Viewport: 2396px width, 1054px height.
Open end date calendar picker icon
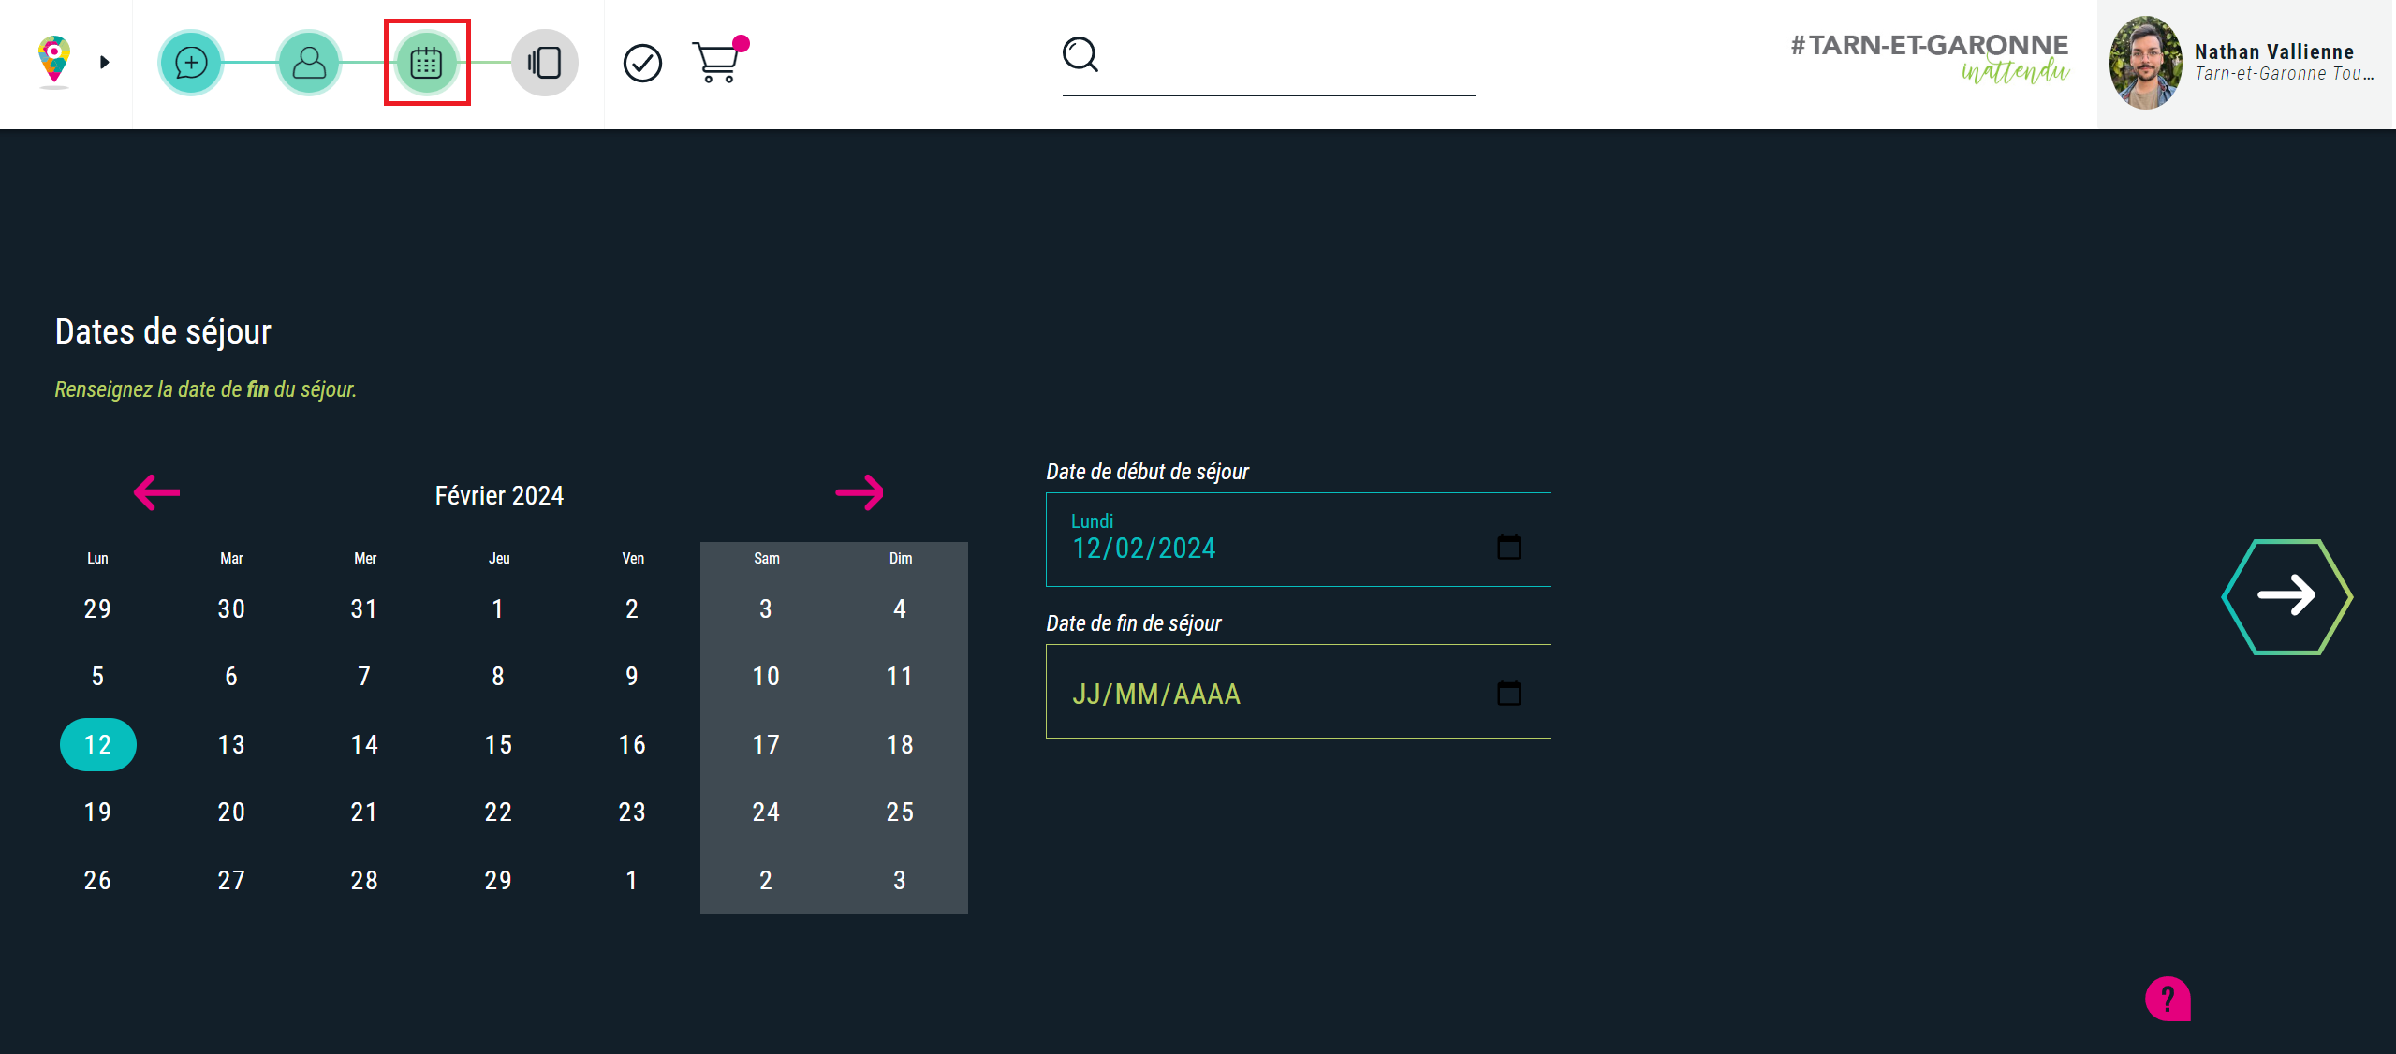1508,693
